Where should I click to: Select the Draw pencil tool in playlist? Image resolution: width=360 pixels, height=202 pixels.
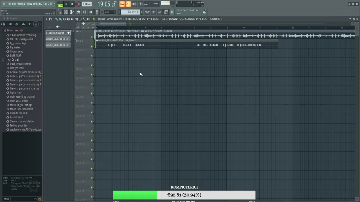click(x=57, y=19)
